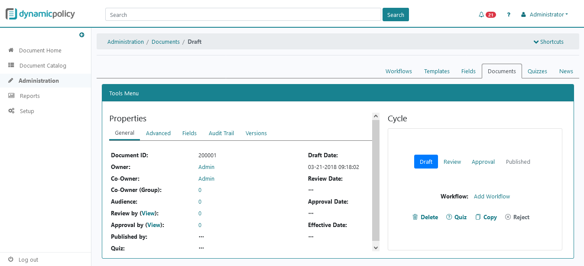The image size is (584, 266).
Task: Click the Delete trash icon
Action: pos(415,217)
